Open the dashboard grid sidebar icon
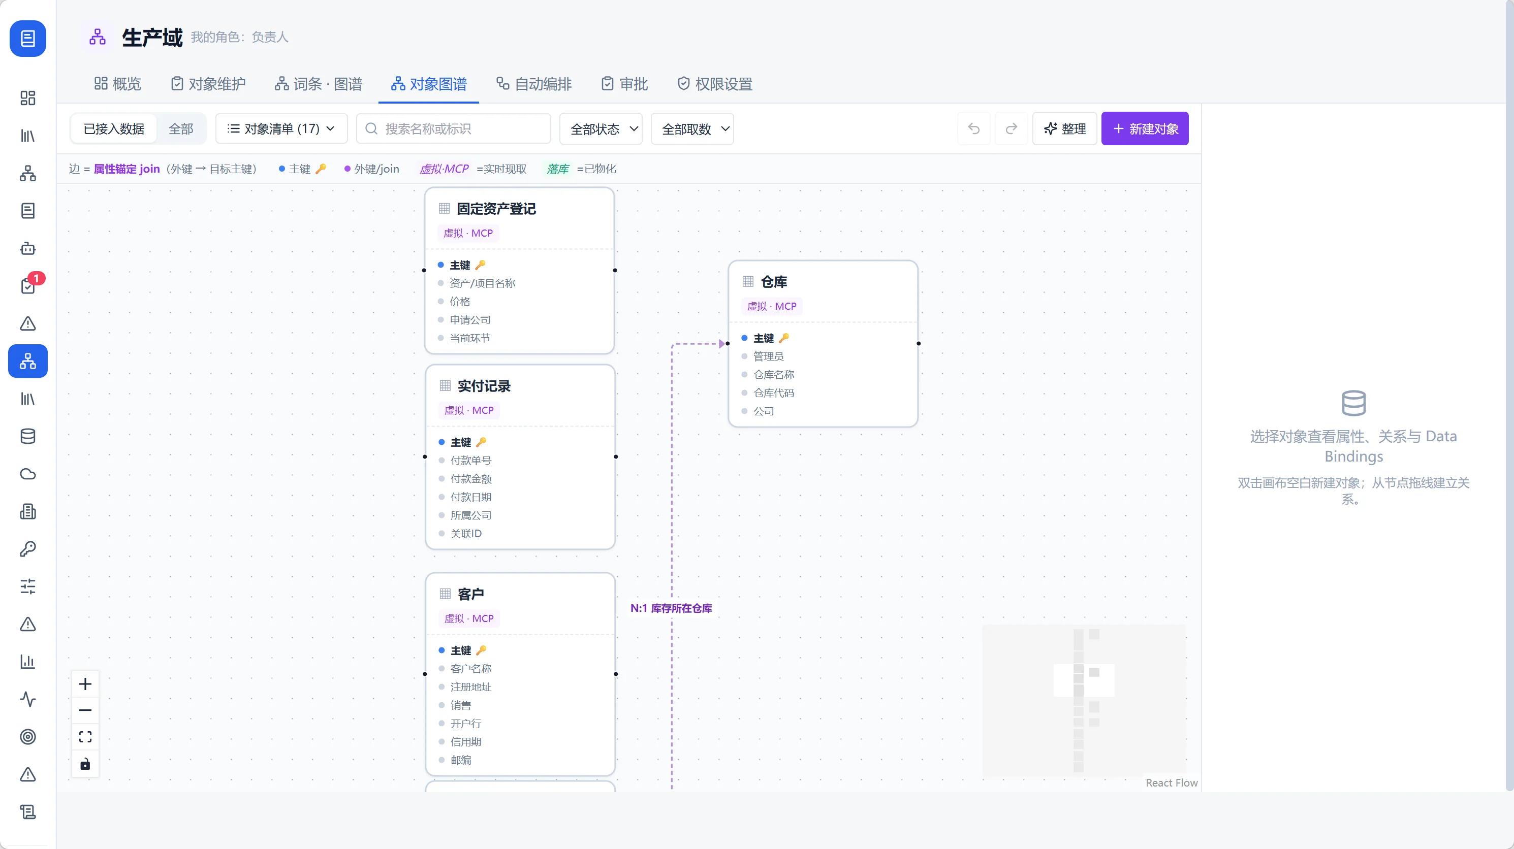The image size is (1514, 849). [27, 98]
